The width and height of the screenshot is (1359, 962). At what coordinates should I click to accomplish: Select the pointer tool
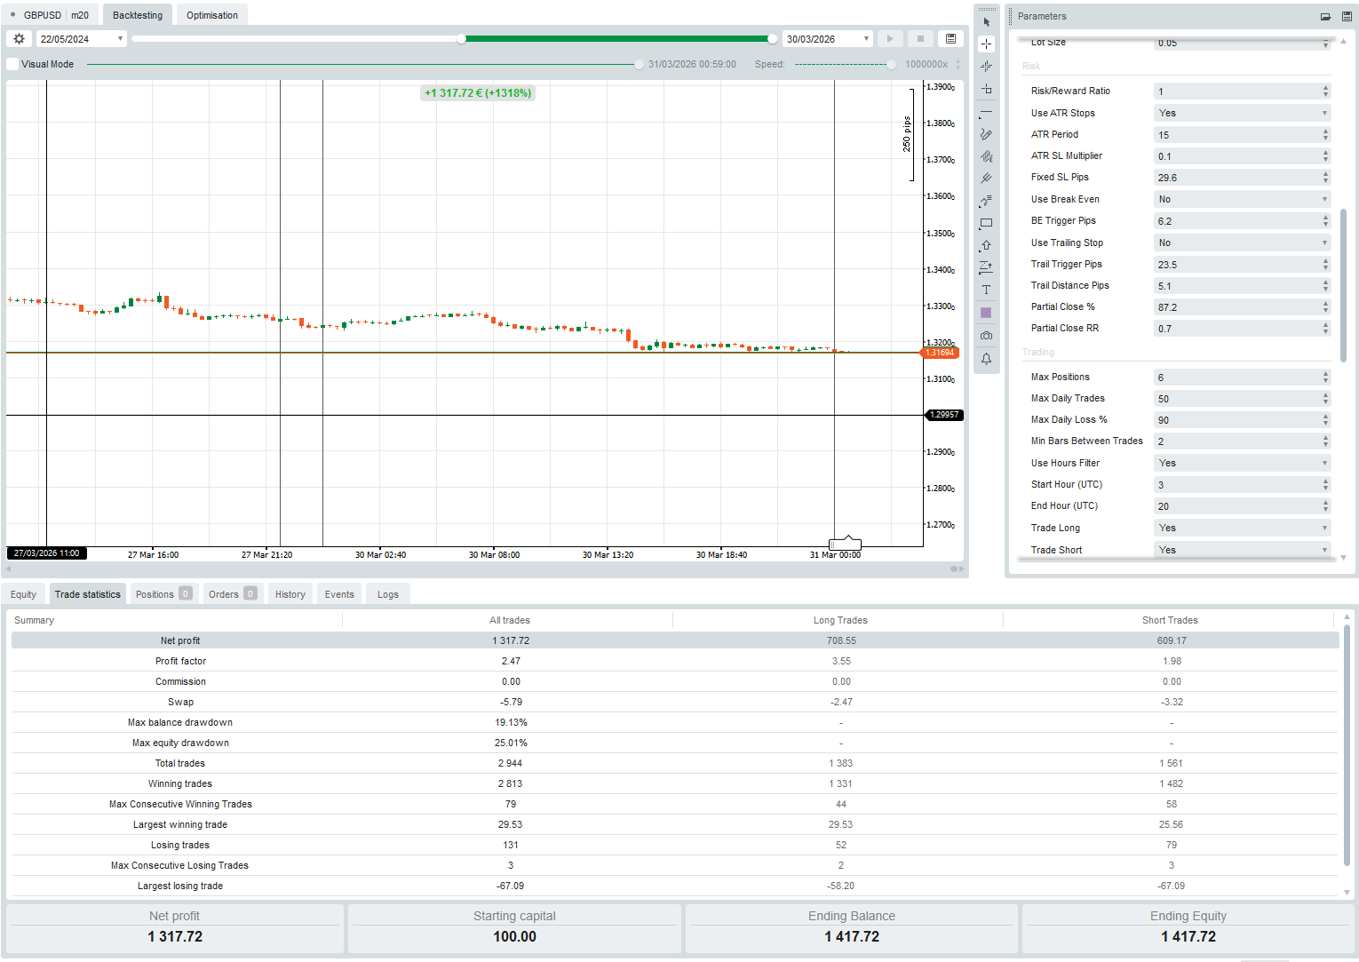click(986, 20)
